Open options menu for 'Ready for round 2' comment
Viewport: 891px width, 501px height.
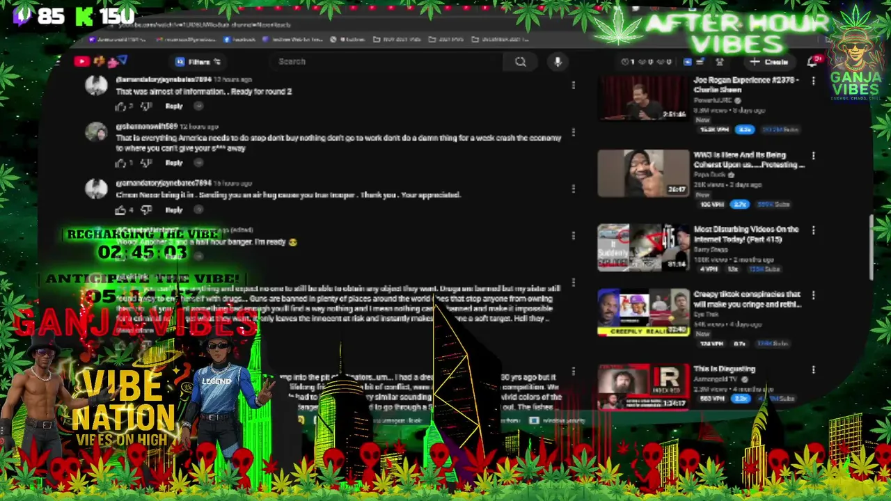pyautogui.click(x=573, y=85)
